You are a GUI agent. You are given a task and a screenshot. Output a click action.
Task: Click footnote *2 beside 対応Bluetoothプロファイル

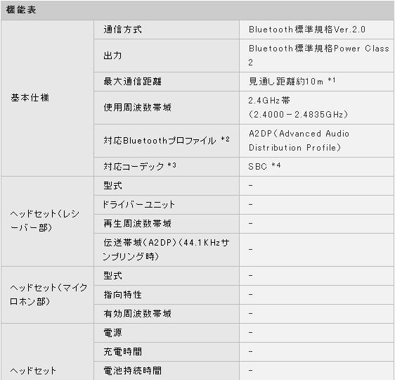225,139
